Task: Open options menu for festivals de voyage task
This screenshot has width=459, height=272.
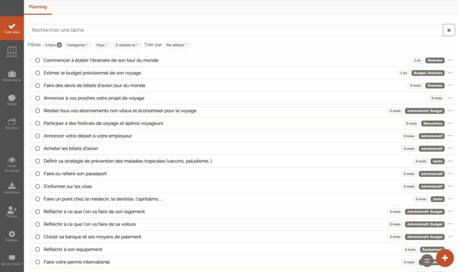Action: pyautogui.click(x=450, y=123)
